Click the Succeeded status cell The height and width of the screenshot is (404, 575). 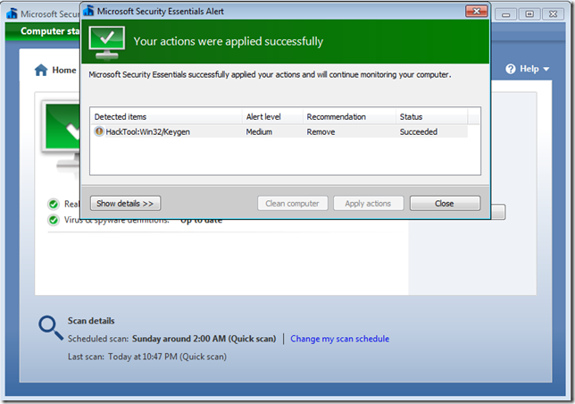419,131
